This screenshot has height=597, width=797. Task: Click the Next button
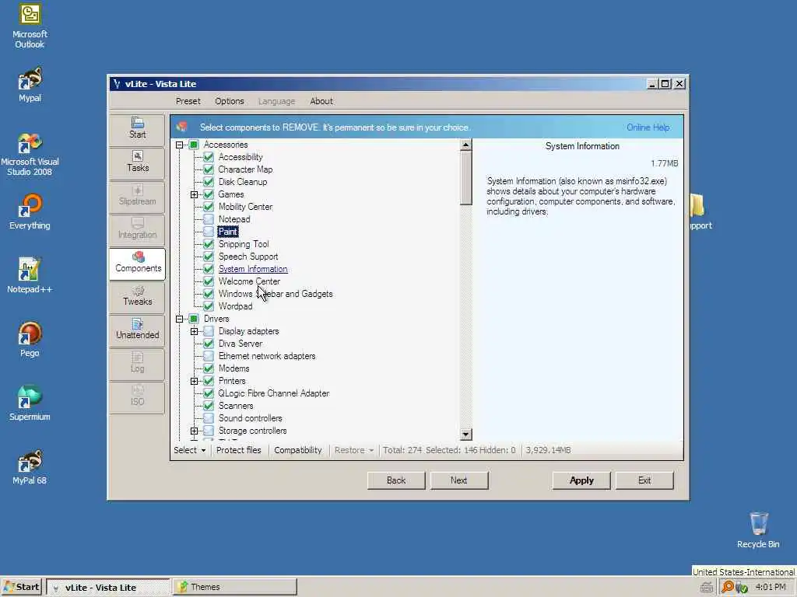pyautogui.click(x=458, y=480)
